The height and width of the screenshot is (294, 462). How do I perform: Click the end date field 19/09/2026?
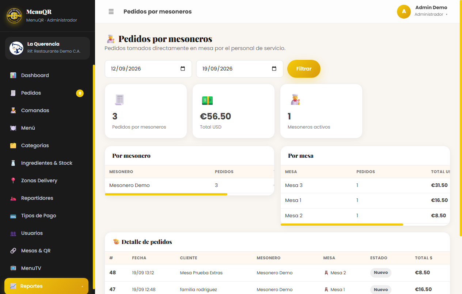[240, 69]
